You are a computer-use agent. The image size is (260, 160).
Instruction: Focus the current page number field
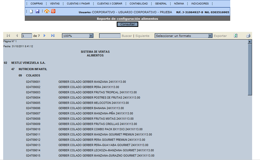(x=27, y=36)
